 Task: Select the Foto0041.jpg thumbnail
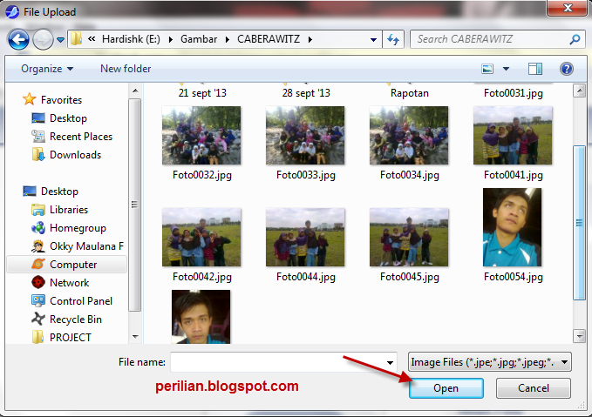click(x=513, y=135)
